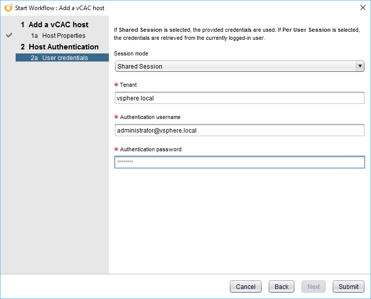The height and width of the screenshot is (299, 371).
Task: Focus the Authentication password field
Action: 239,162
